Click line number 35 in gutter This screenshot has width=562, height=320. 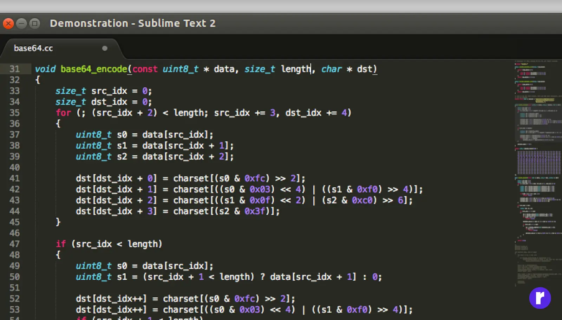(x=15, y=113)
